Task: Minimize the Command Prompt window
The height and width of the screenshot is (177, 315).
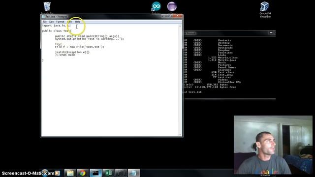Action: click(271, 32)
